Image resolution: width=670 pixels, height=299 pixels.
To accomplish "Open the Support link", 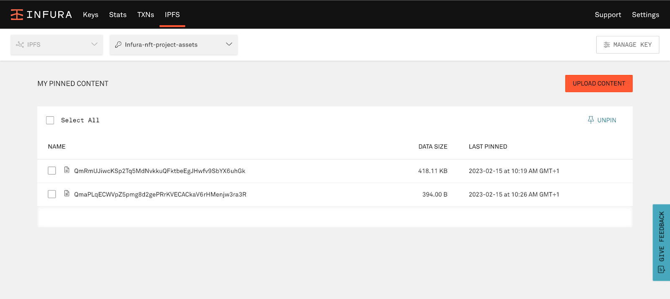I will click(608, 15).
